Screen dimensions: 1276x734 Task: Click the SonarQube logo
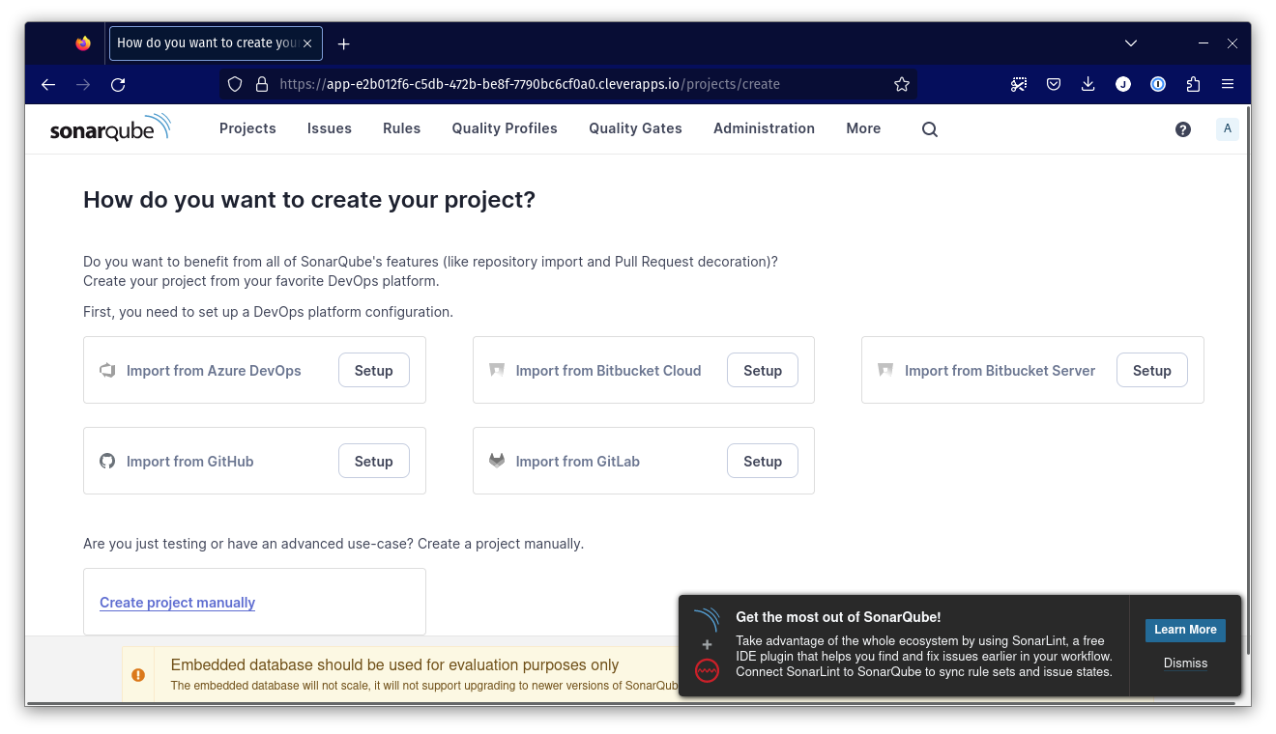click(109, 128)
